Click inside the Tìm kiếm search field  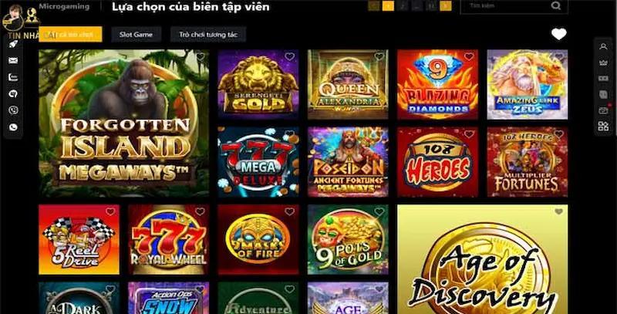pos(507,5)
